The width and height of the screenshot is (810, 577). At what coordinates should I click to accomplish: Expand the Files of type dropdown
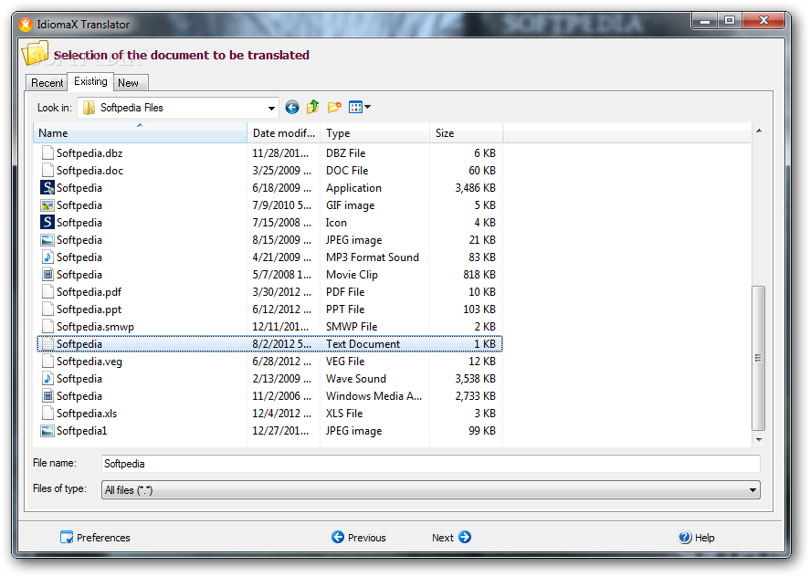[753, 489]
